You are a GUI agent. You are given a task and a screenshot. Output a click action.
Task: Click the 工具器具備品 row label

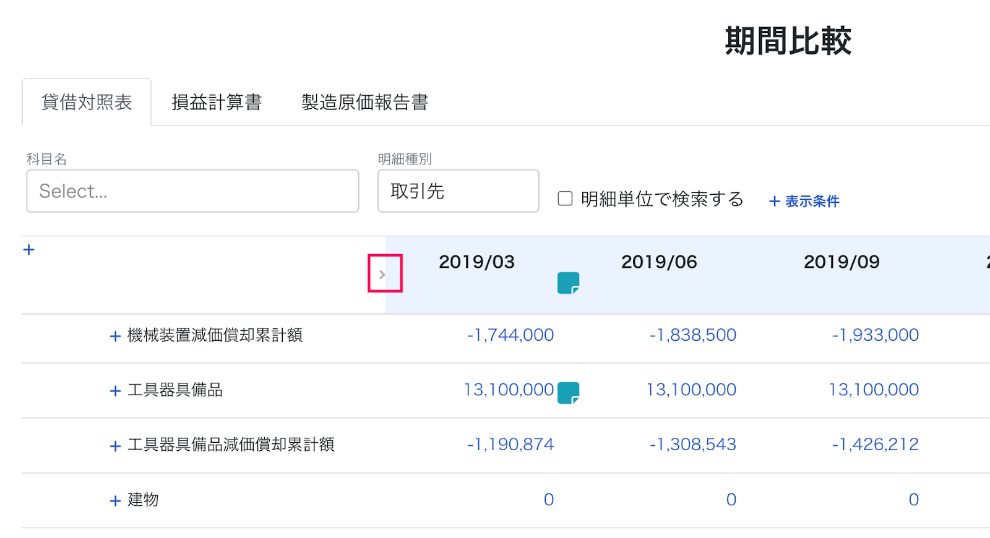coord(175,390)
